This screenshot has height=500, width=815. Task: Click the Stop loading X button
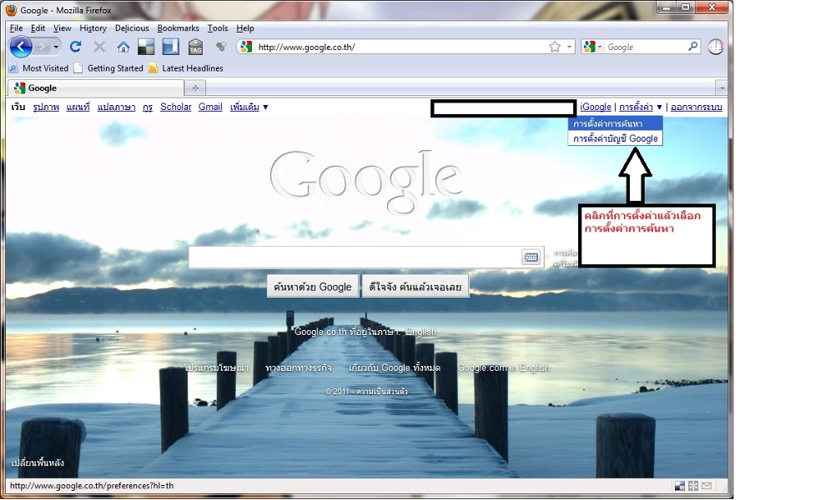[99, 47]
